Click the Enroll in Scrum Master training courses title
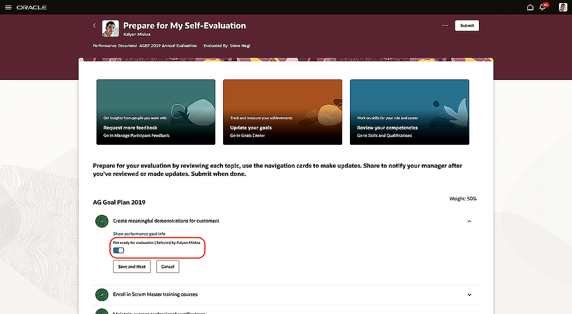The image size is (572, 314). (x=155, y=294)
